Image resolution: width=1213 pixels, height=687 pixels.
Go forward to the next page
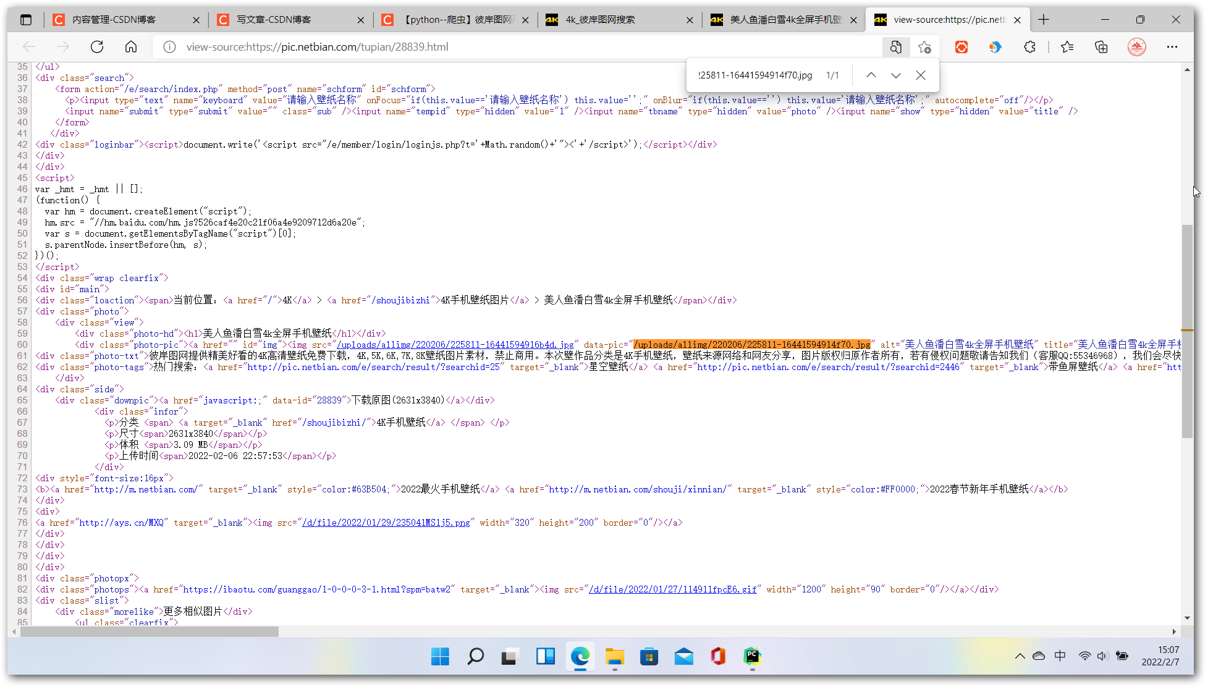tap(63, 47)
